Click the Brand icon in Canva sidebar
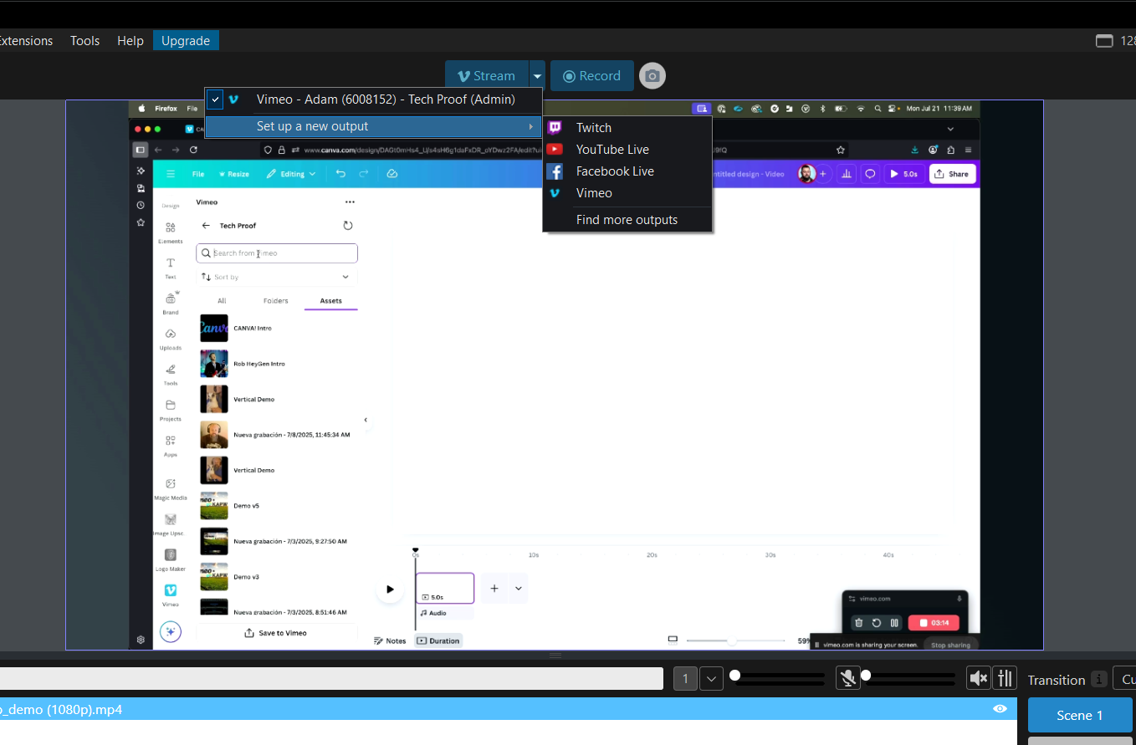Image resolution: width=1136 pixels, height=745 pixels. (x=171, y=298)
